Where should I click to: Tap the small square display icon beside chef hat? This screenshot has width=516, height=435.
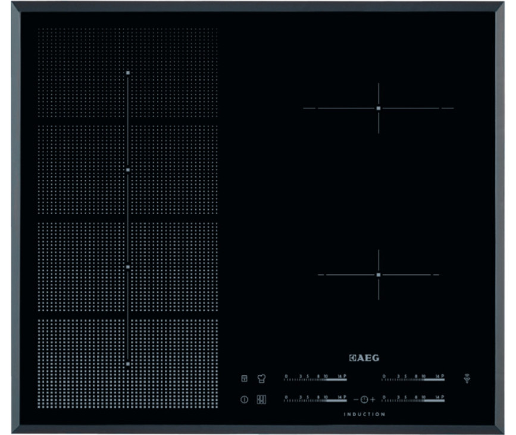point(244,378)
